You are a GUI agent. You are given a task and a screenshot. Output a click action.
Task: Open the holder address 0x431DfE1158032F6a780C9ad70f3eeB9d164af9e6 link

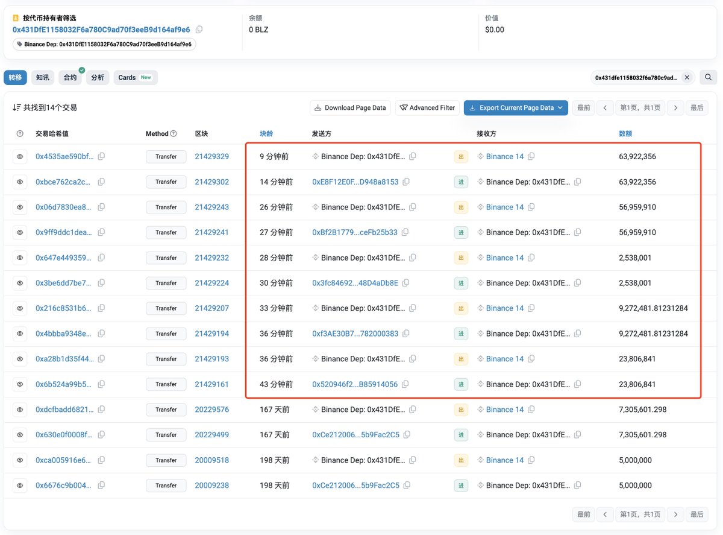coord(101,30)
